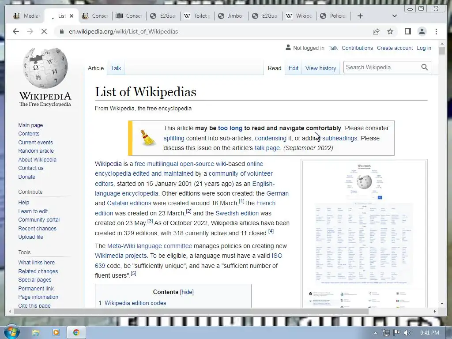Open the article Talk tab
Image resolution: width=452 pixels, height=339 pixels.
pyautogui.click(x=116, y=68)
